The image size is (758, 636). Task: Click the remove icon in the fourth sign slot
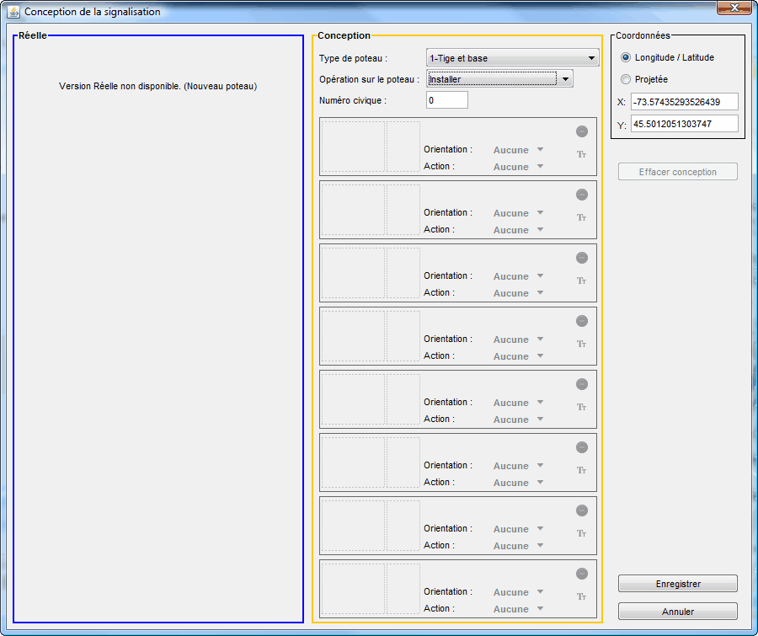point(581,321)
